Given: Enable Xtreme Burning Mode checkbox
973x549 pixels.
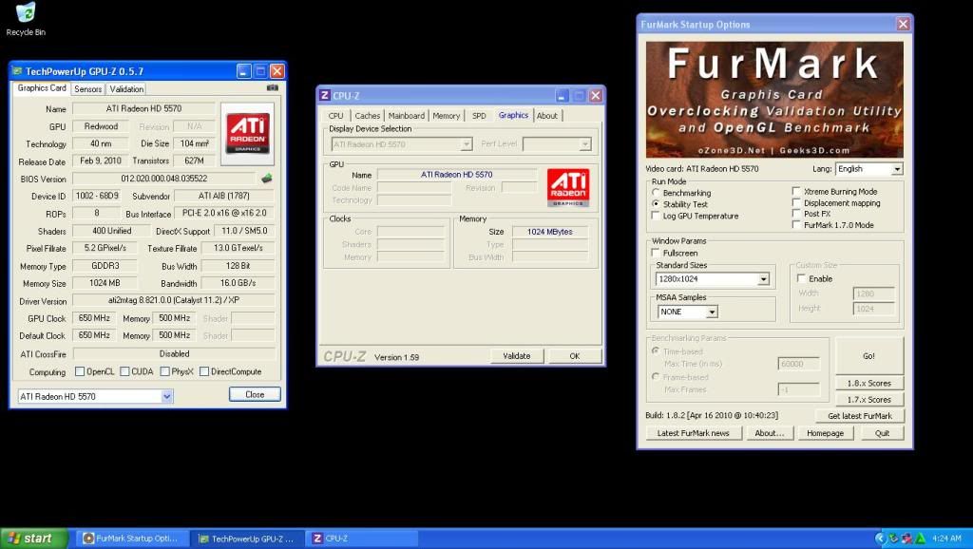Looking at the screenshot, I should click(796, 192).
